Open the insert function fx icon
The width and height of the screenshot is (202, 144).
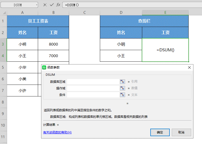(58, 5)
